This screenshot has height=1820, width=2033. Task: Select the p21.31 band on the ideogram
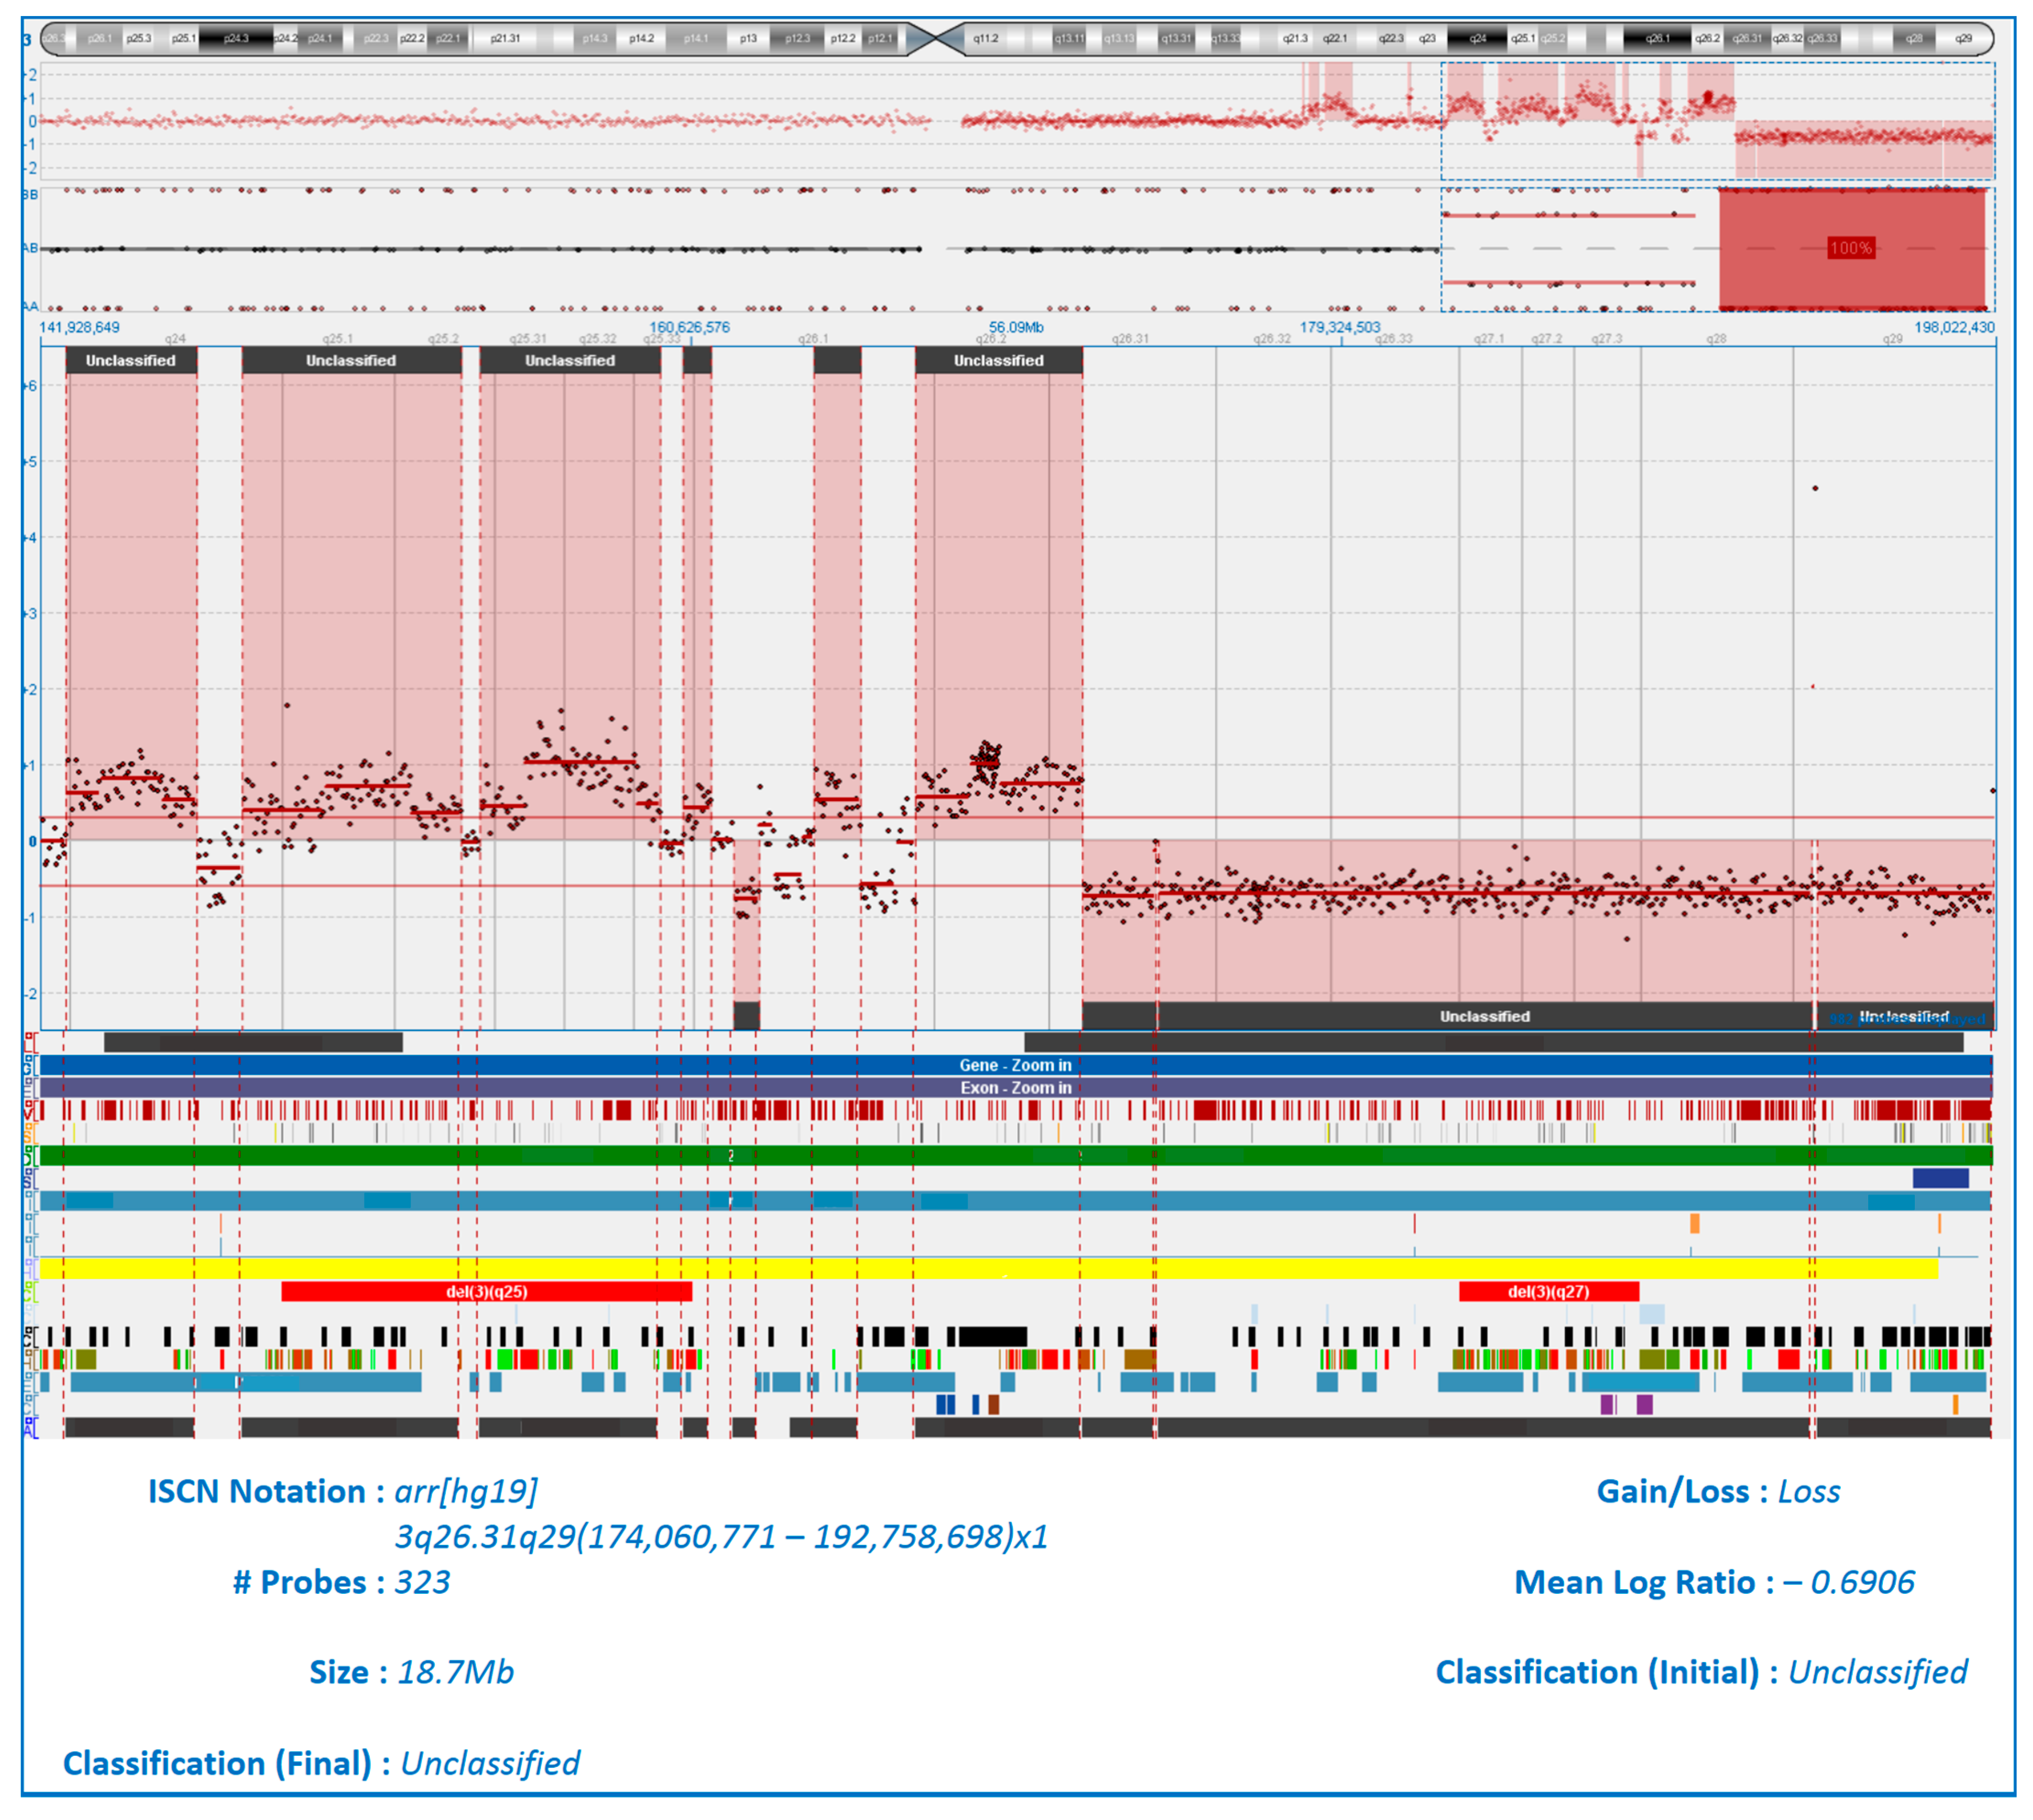point(505,38)
